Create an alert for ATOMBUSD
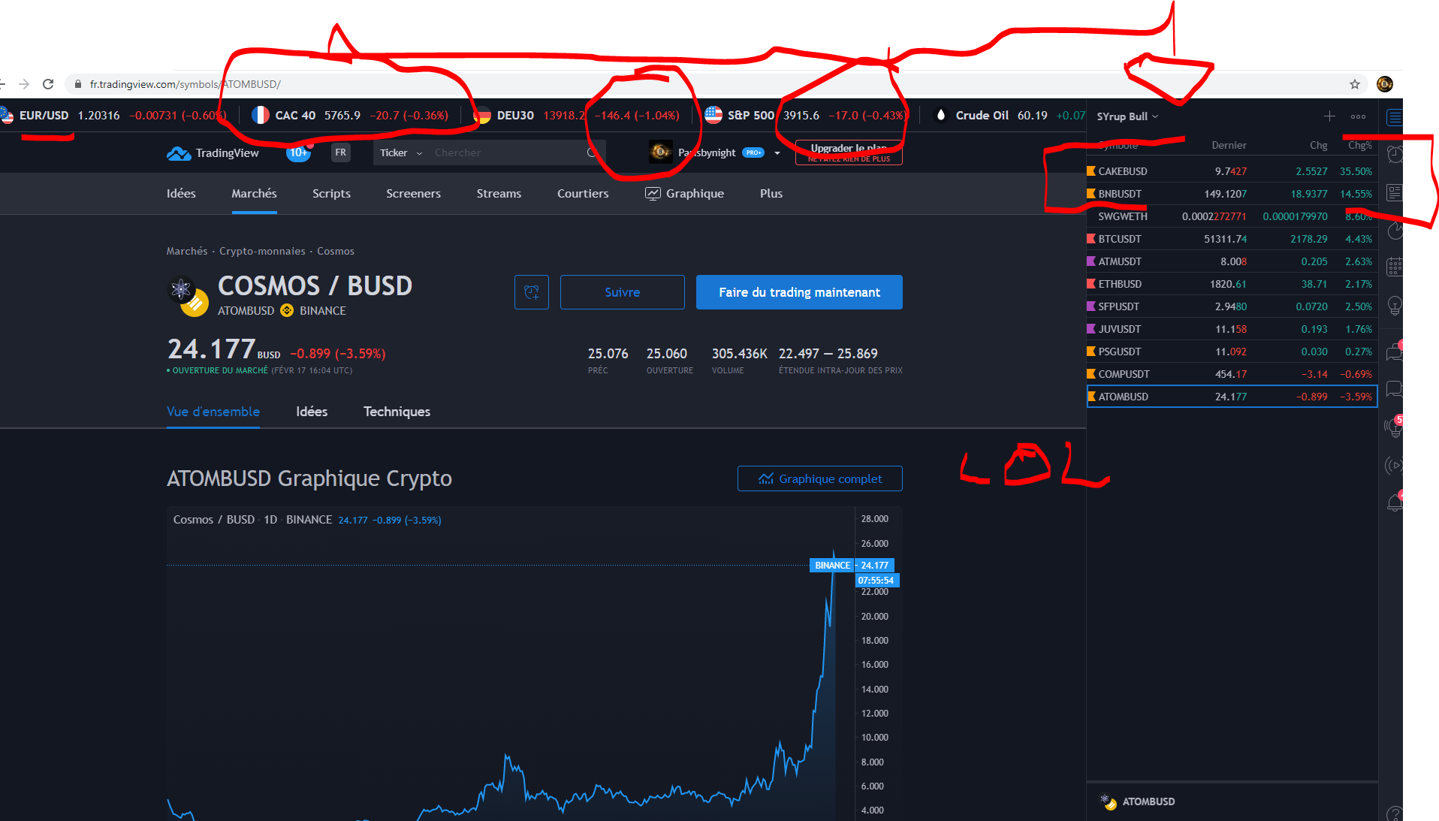The height and width of the screenshot is (821, 1439). point(532,292)
